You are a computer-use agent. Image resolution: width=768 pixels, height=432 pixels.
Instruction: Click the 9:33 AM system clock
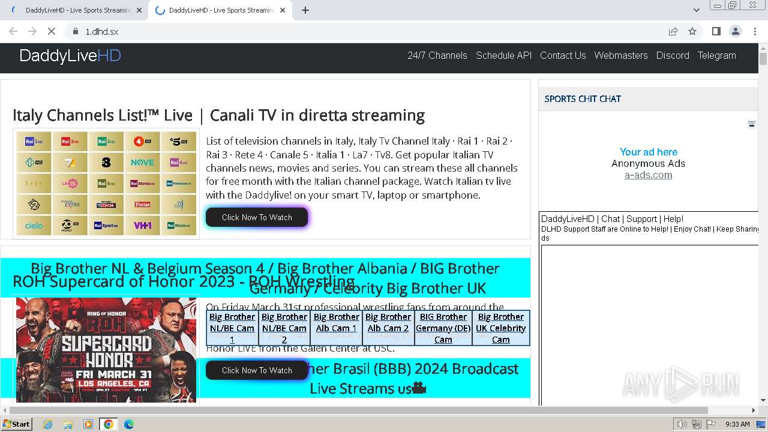point(737,424)
